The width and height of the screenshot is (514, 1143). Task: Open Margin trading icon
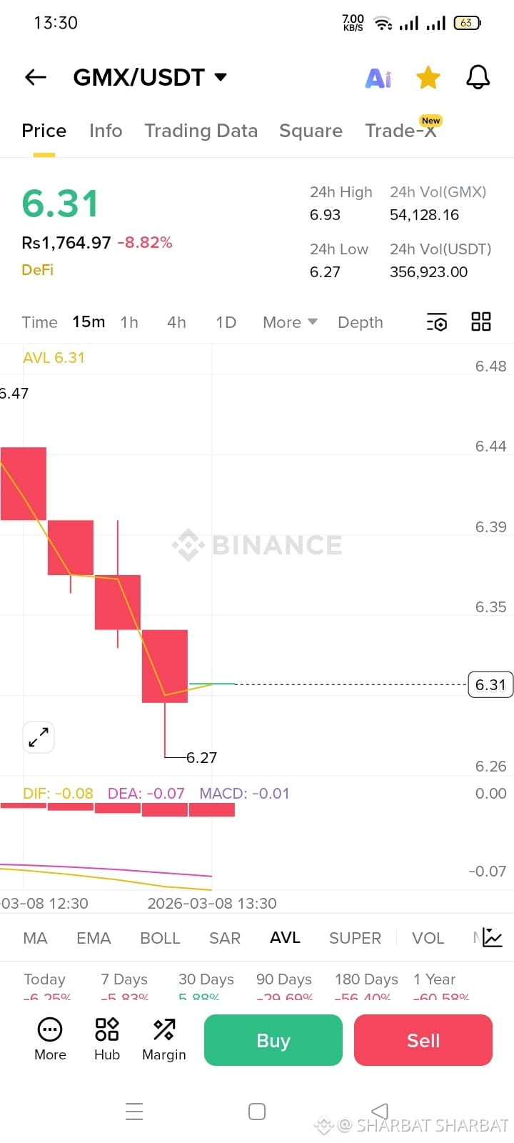(164, 1039)
